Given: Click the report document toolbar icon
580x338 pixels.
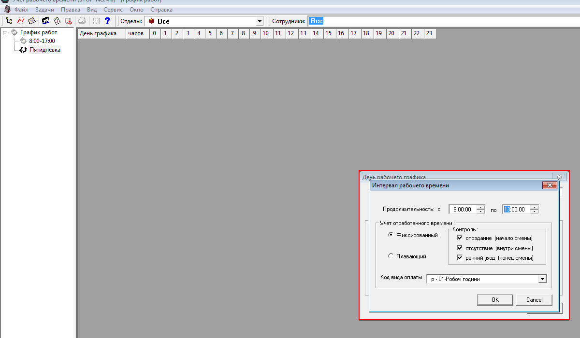Looking at the screenshot, I should tap(69, 21).
